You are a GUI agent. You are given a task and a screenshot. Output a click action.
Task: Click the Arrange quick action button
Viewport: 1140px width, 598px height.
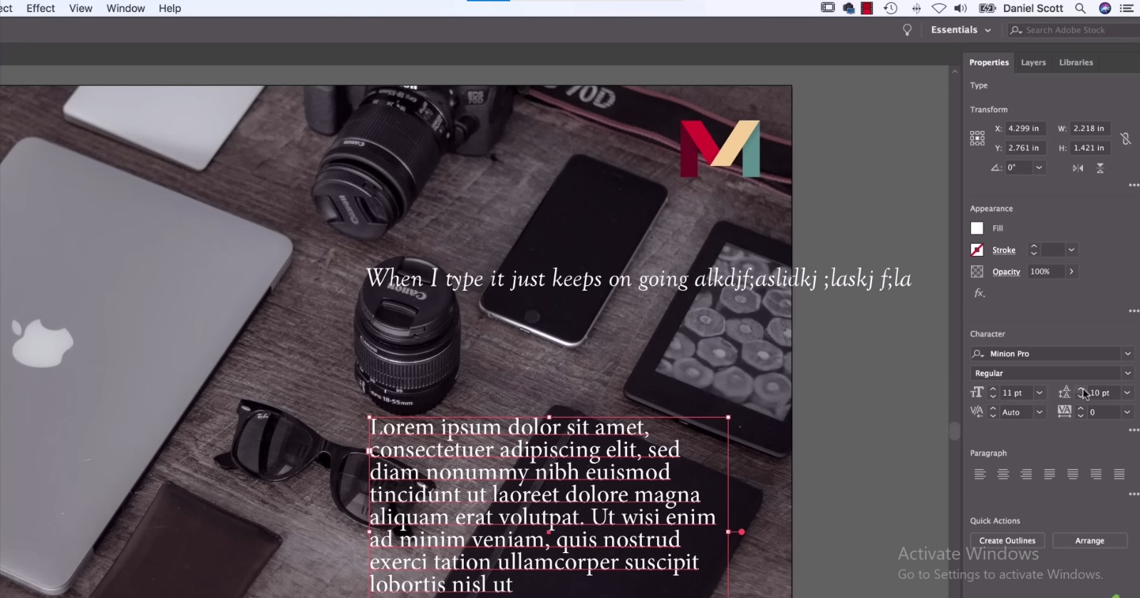1089,541
